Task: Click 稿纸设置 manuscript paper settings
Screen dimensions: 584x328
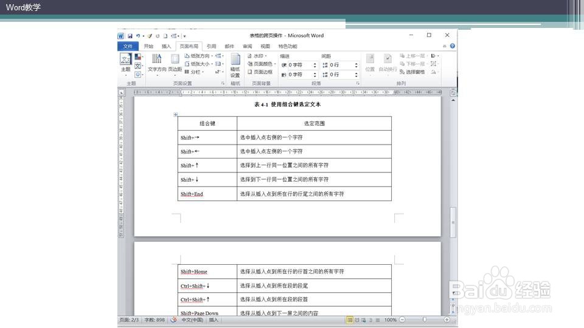Action: [x=235, y=66]
